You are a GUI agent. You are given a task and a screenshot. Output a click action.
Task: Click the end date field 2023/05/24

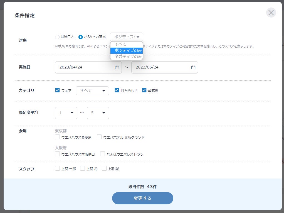click(x=164, y=67)
